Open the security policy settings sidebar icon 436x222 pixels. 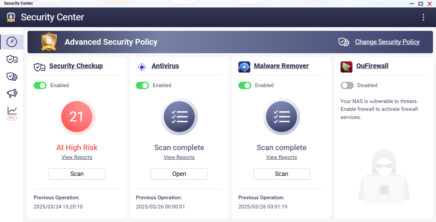point(12,76)
